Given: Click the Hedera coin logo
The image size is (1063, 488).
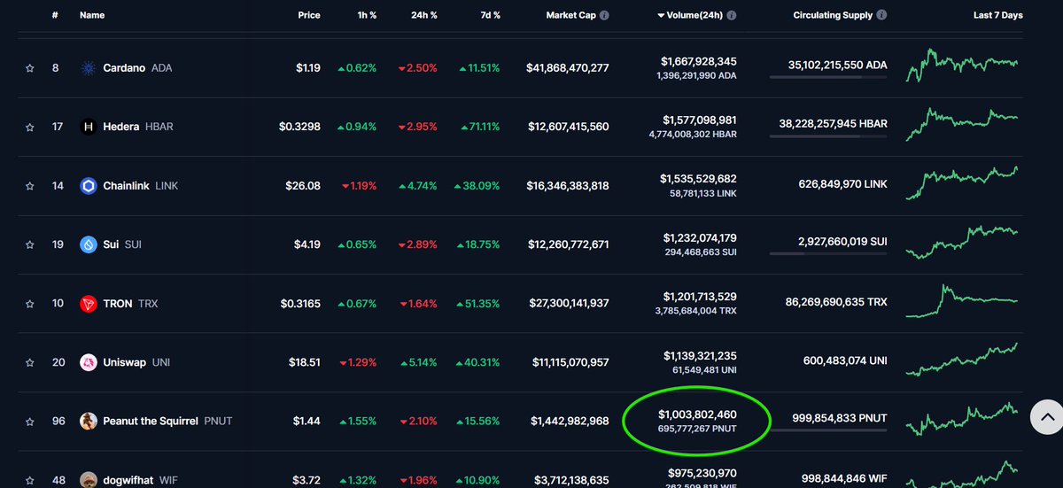Looking at the screenshot, I should (x=88, y=127).
